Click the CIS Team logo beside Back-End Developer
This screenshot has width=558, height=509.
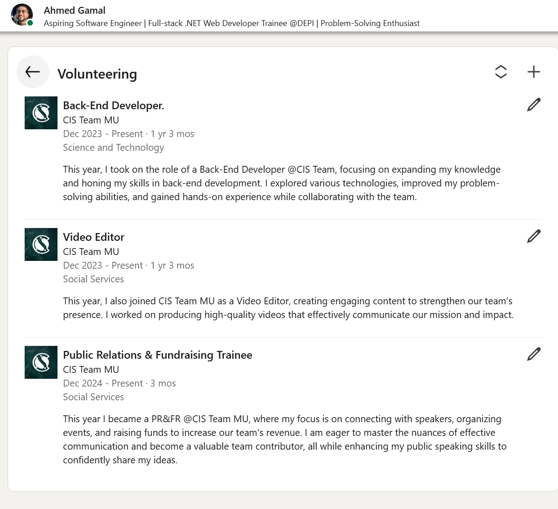point(41,113)
